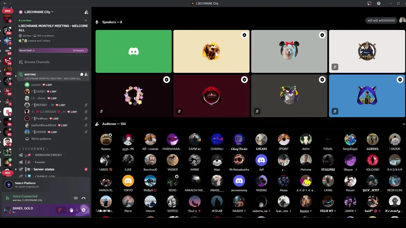
Task: Click muted mic icon on red-hat speaker tile
Action: point(179,111)
